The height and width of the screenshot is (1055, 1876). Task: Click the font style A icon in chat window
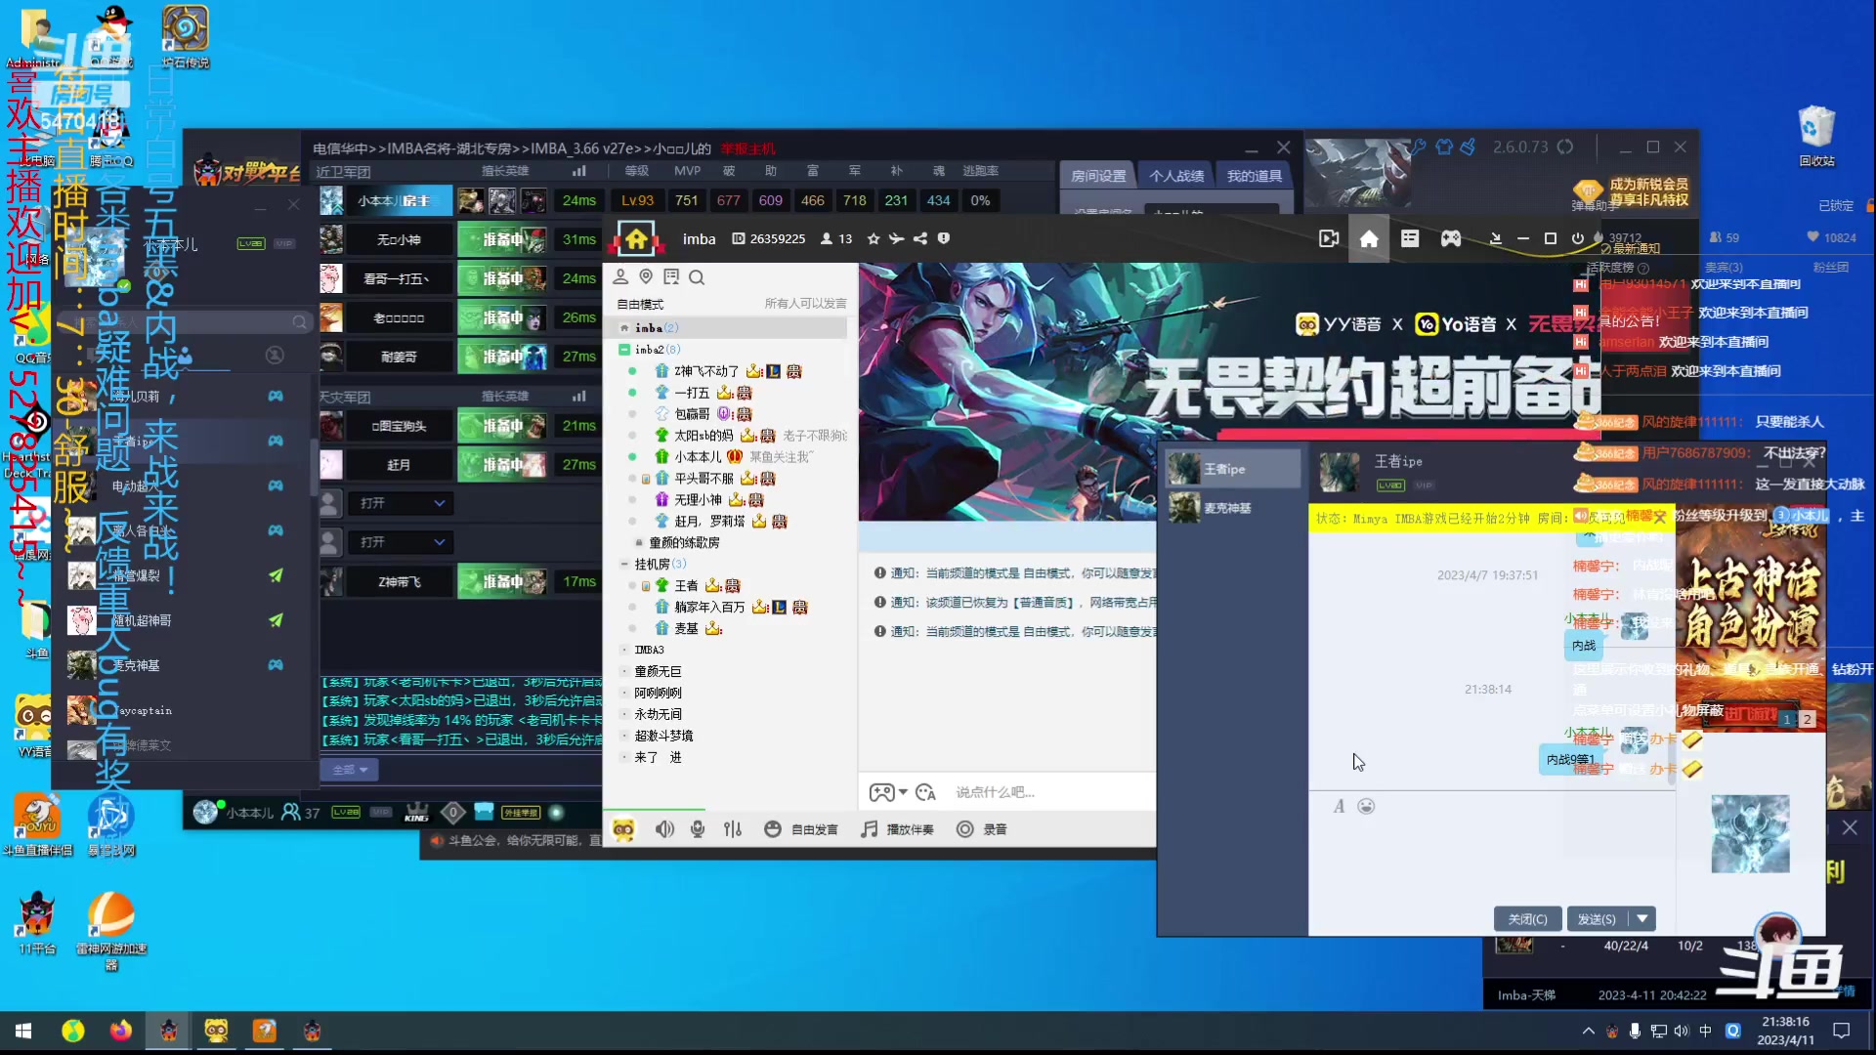1339,806
